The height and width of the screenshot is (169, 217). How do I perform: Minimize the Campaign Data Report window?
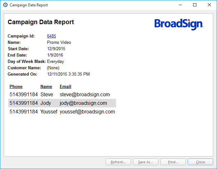coord(180,5)
